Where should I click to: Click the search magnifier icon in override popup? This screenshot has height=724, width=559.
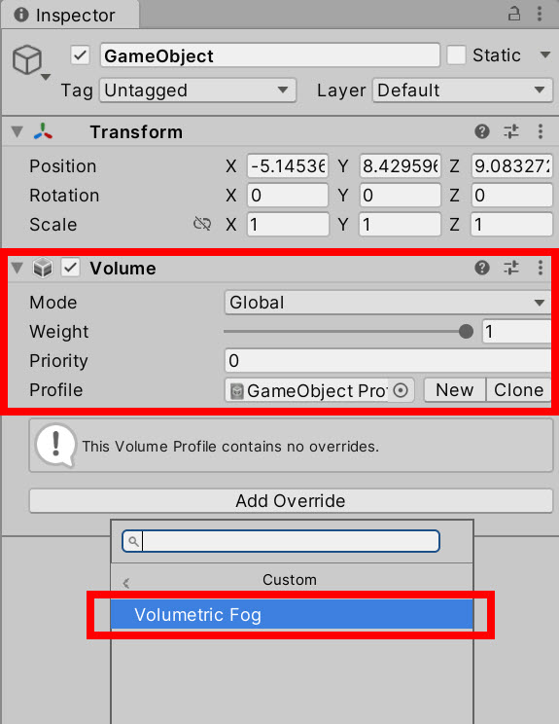(133, 541)
